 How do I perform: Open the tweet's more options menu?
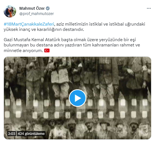pyautogui.click(x=149, y=9)
